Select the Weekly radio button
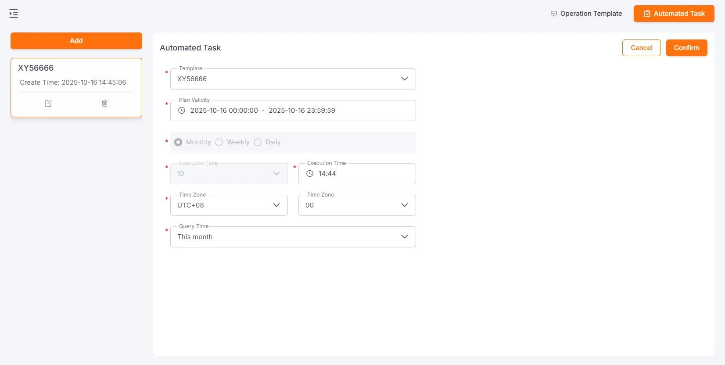This screenshot has height=365, width=725. [x=219, y=142]
